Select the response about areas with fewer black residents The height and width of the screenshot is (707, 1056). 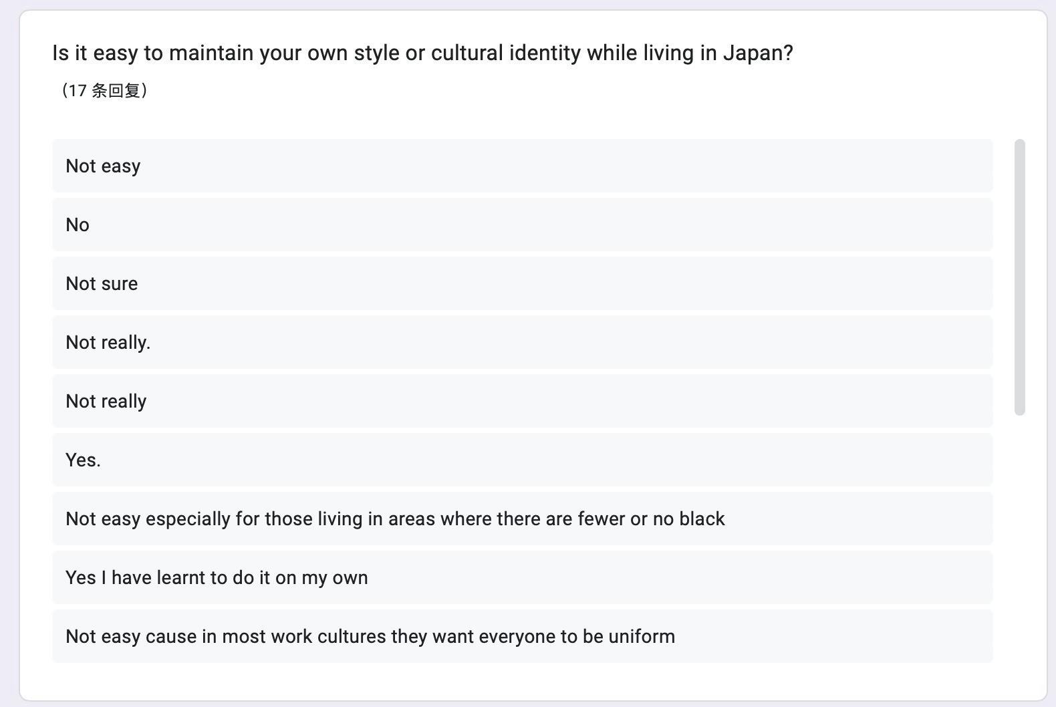pyautogui.click(x=521, y=519)
